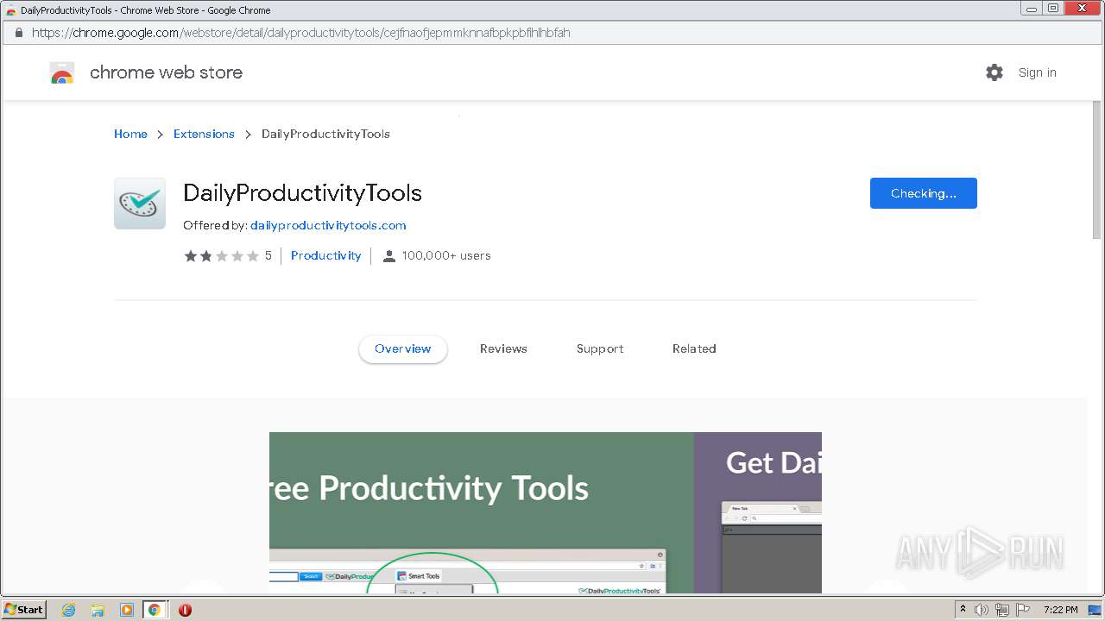Go to Extensions breadcrumb link
Screen dimensions: 1105x621
point(204,134)
